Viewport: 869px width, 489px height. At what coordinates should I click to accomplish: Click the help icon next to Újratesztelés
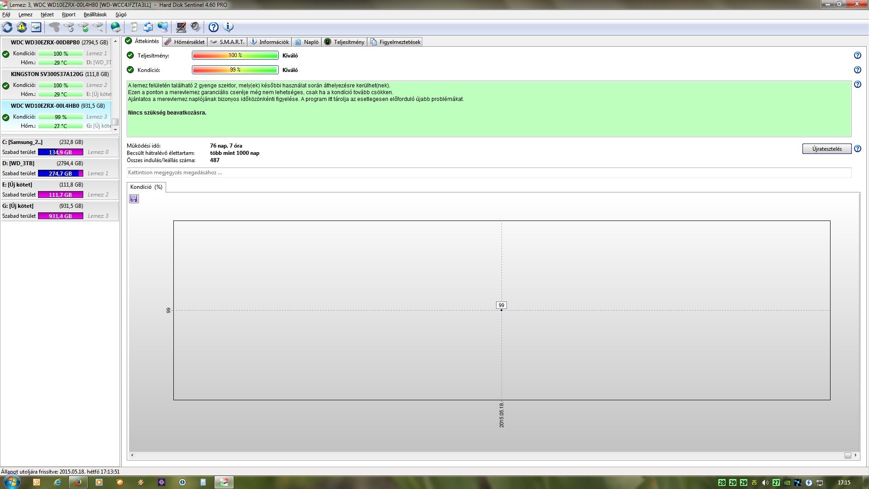tap(857, 149)
